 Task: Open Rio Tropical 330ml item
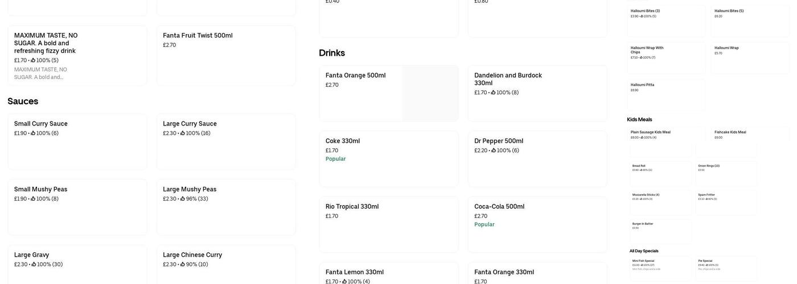388,224
